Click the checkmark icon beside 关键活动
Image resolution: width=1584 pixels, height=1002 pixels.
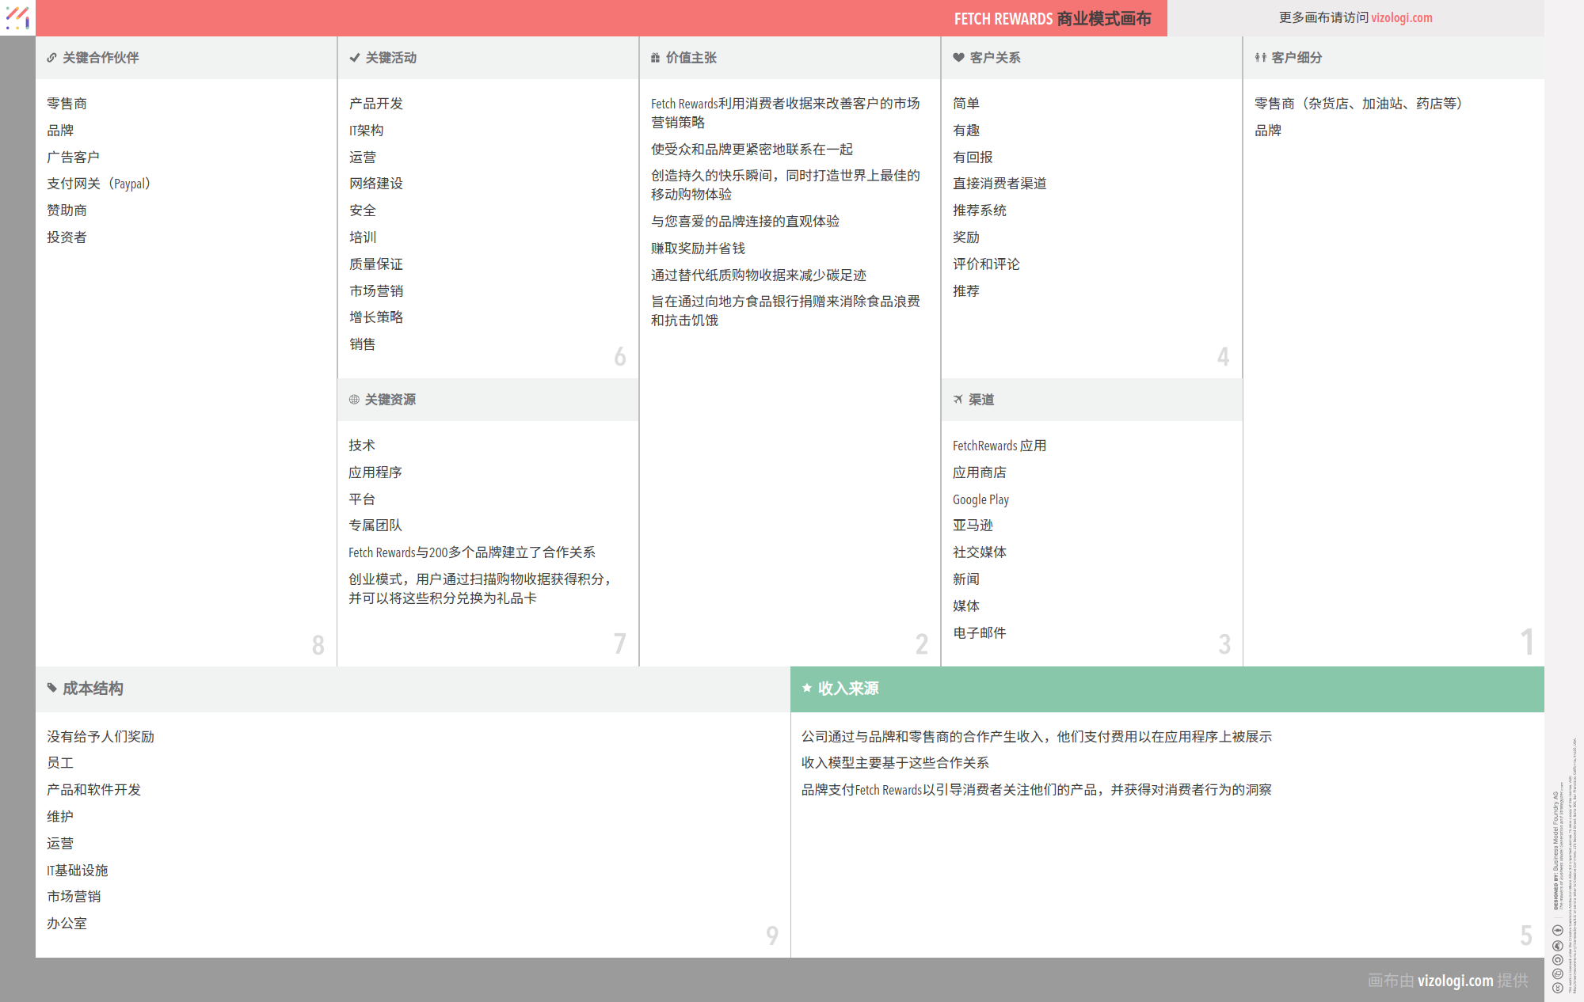354,58
